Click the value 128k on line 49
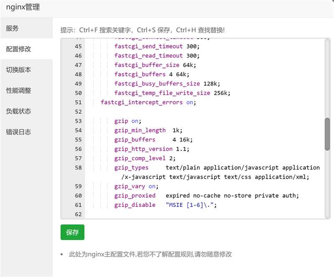The height and width of the screenshot is (277, 334). pos(210,84)
